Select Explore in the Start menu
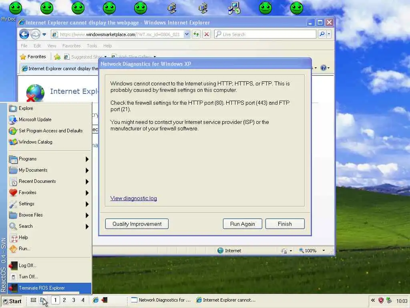Viewport: 410px width, 308px height. (x=50, y=108)
